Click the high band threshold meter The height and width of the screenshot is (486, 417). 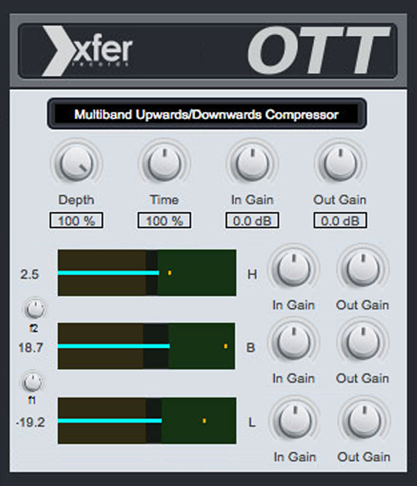(147, 273)
